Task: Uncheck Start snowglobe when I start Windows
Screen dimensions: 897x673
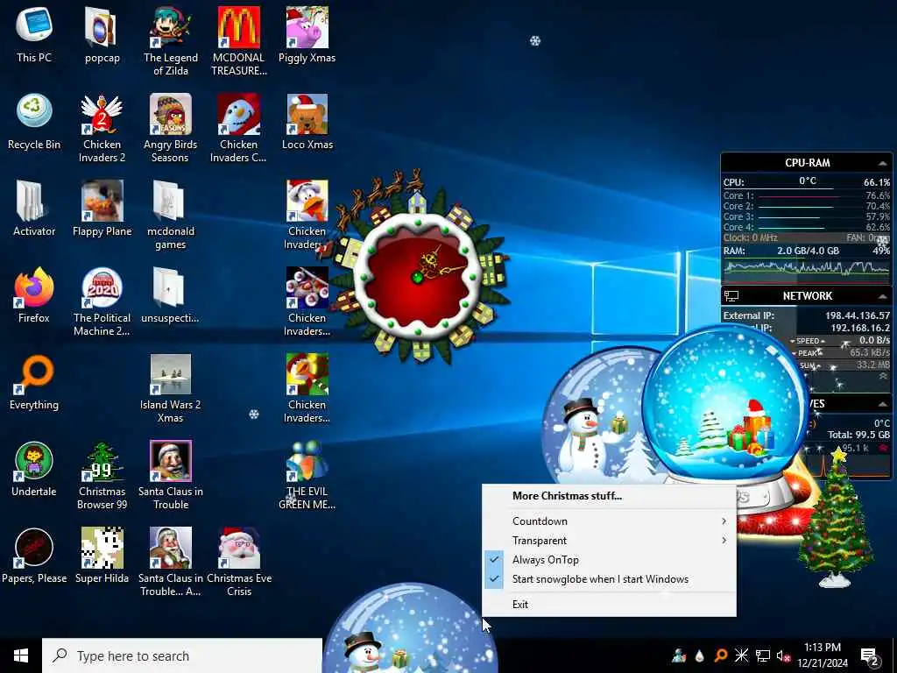Action: pos(609,579)
